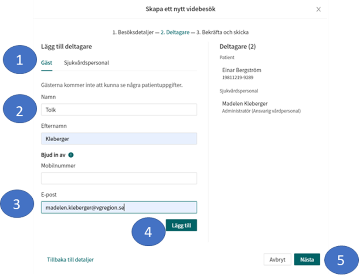Viewport: 360px width, 275px height.
Task: Click step 3 Bekräfta och skicka
Action: pyautogui.click(x=223, y=32)
